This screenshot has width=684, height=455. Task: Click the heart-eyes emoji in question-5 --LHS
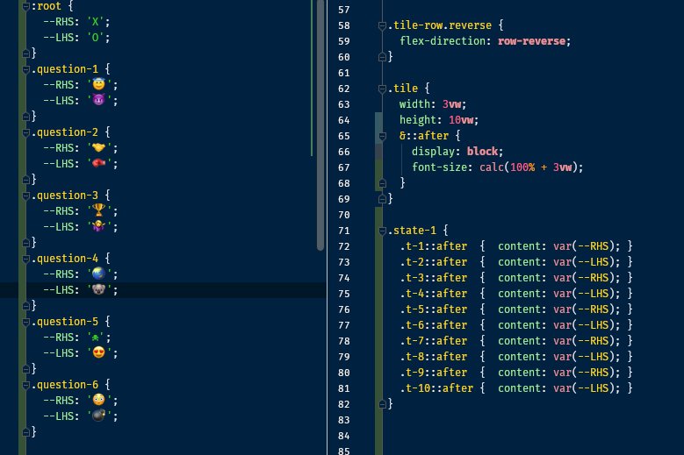click(x=99, y=352)
